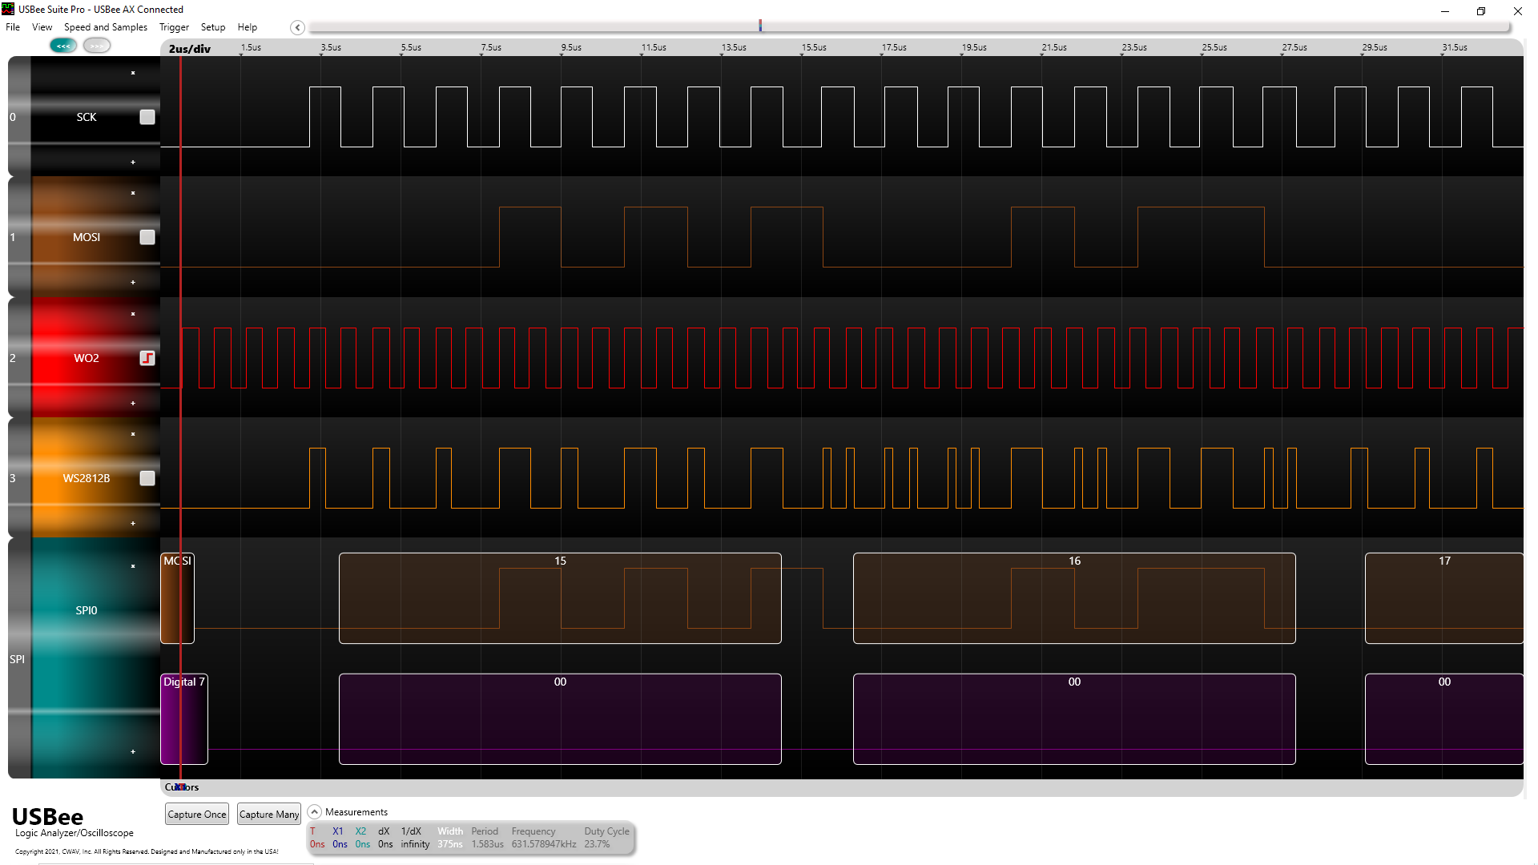The width and height of the screenshot is (1538, 865).
Task: Open the View menu
Action: [x=42, y=27]
